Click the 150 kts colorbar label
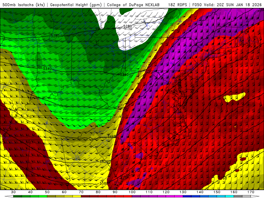This screenshot has width=264, height=198. point(217,192)
